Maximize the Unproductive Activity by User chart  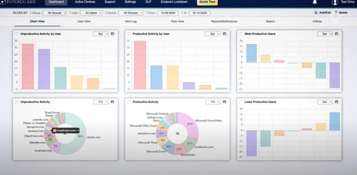(112, 34)
